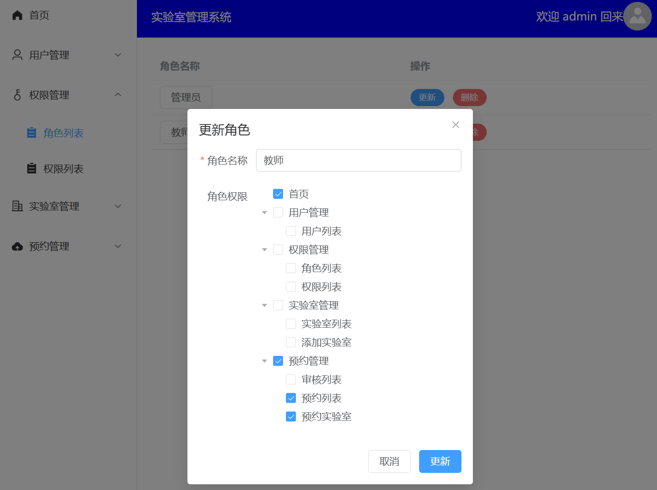Click the blue 更新 button to save the role
Screen dimensions: 657x490
[440, 461]
